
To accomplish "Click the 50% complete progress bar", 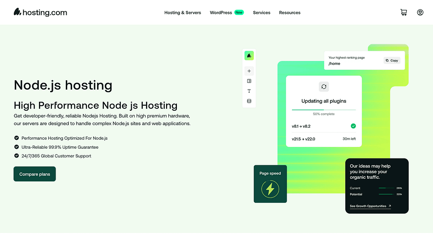I will (324, 109).
